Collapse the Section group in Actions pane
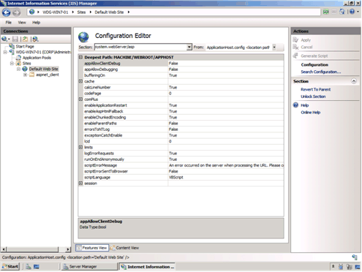This screenshot has width=362, height=272. click(x=354, y=81)
